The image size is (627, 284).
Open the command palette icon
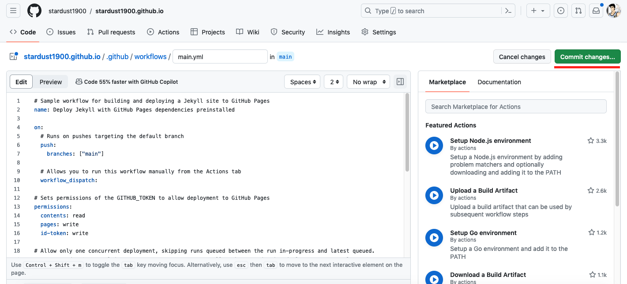508,11
